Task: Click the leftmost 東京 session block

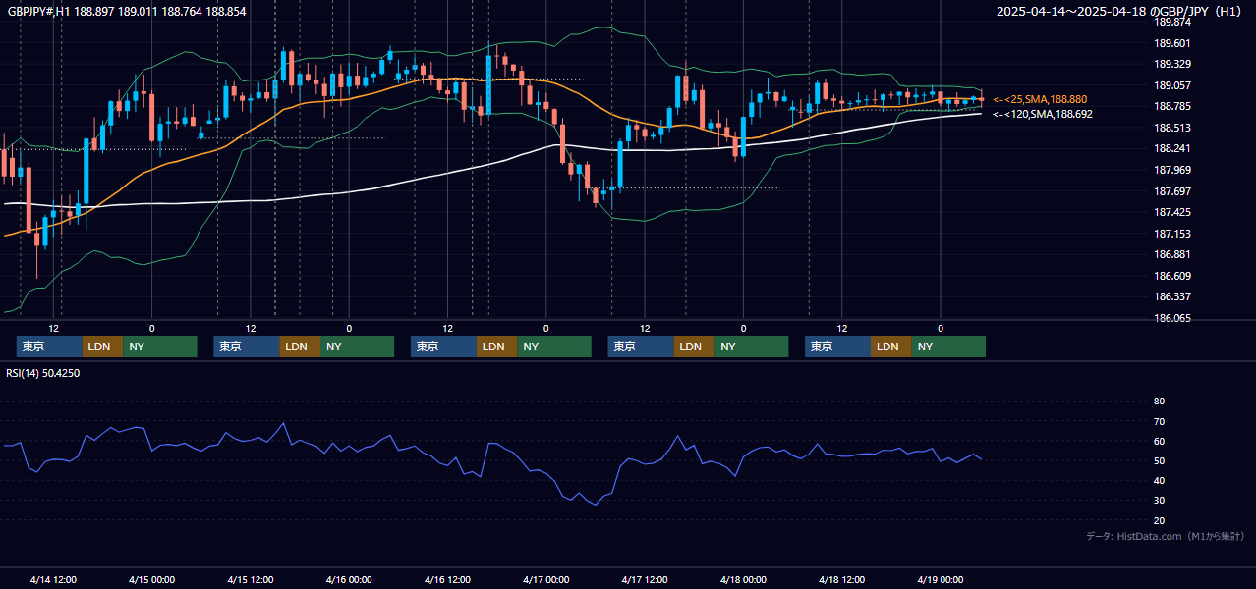Action: tap(49, 347)
